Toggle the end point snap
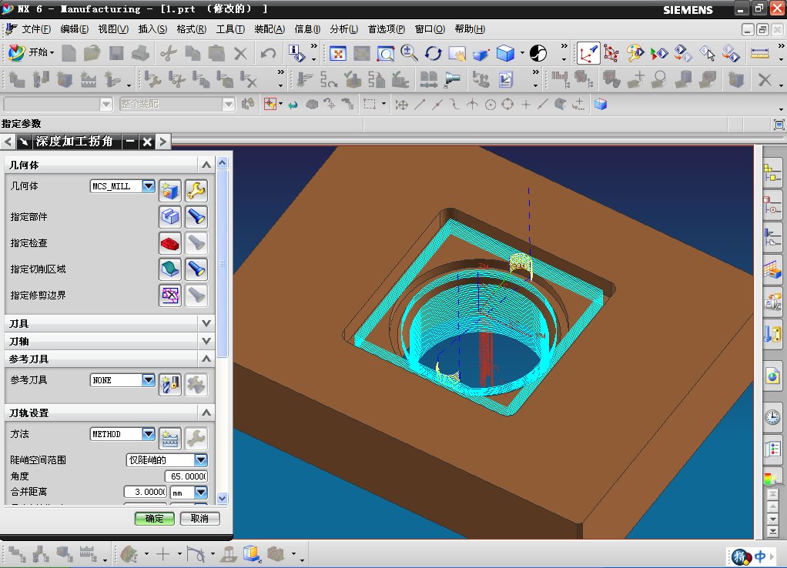The height and width of the screenshot is (568, 787). point(420,105)
